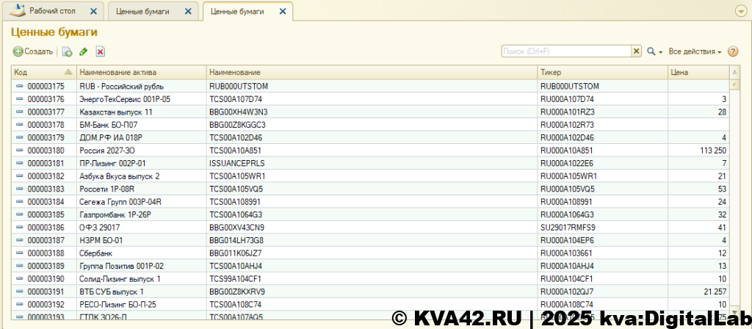Click the question mark help icon
The width and height of the screenshot is (752, 329).
click(x=732, y=51)
